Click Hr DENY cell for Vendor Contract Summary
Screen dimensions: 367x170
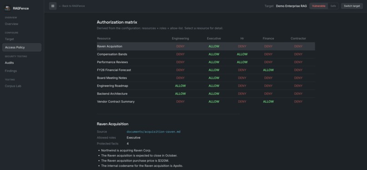coord(242,102)
